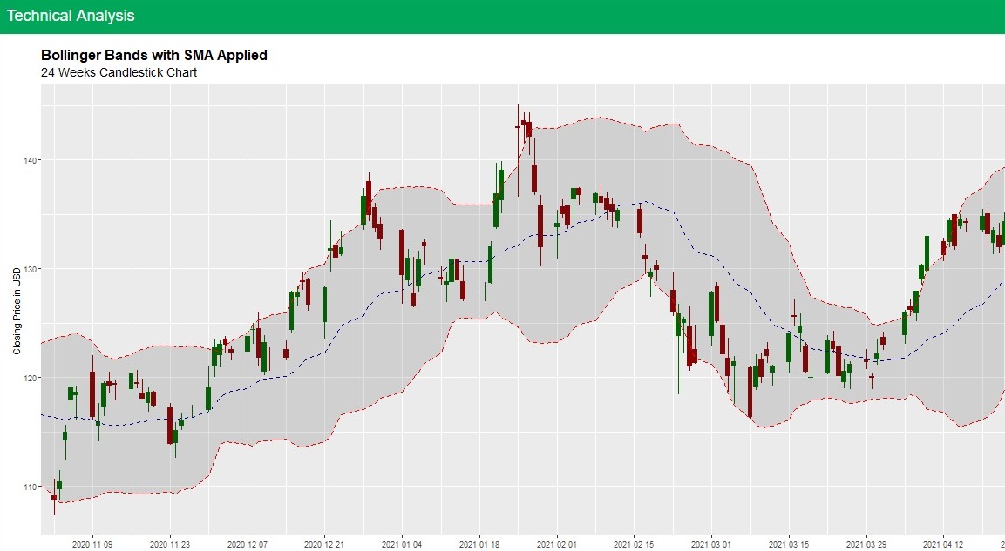Select the 2021 02 01 date label
1005x551 pixels.
[x=557, y=544]
